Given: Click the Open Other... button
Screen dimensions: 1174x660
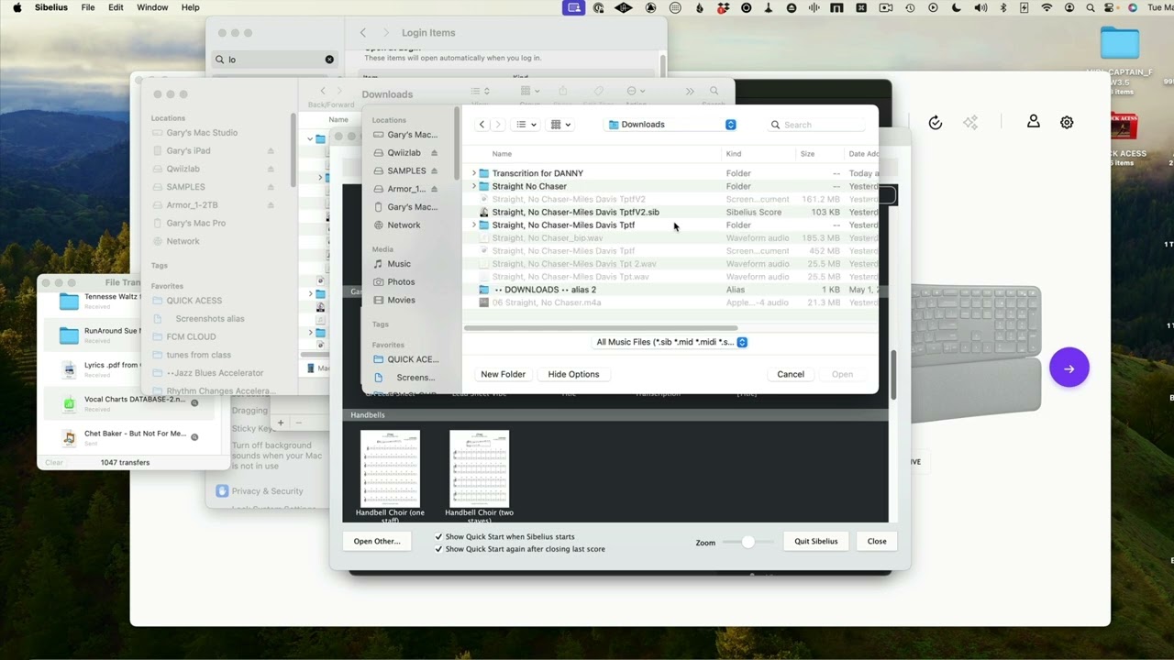Looking at the screenshot, I should (377, 541).
